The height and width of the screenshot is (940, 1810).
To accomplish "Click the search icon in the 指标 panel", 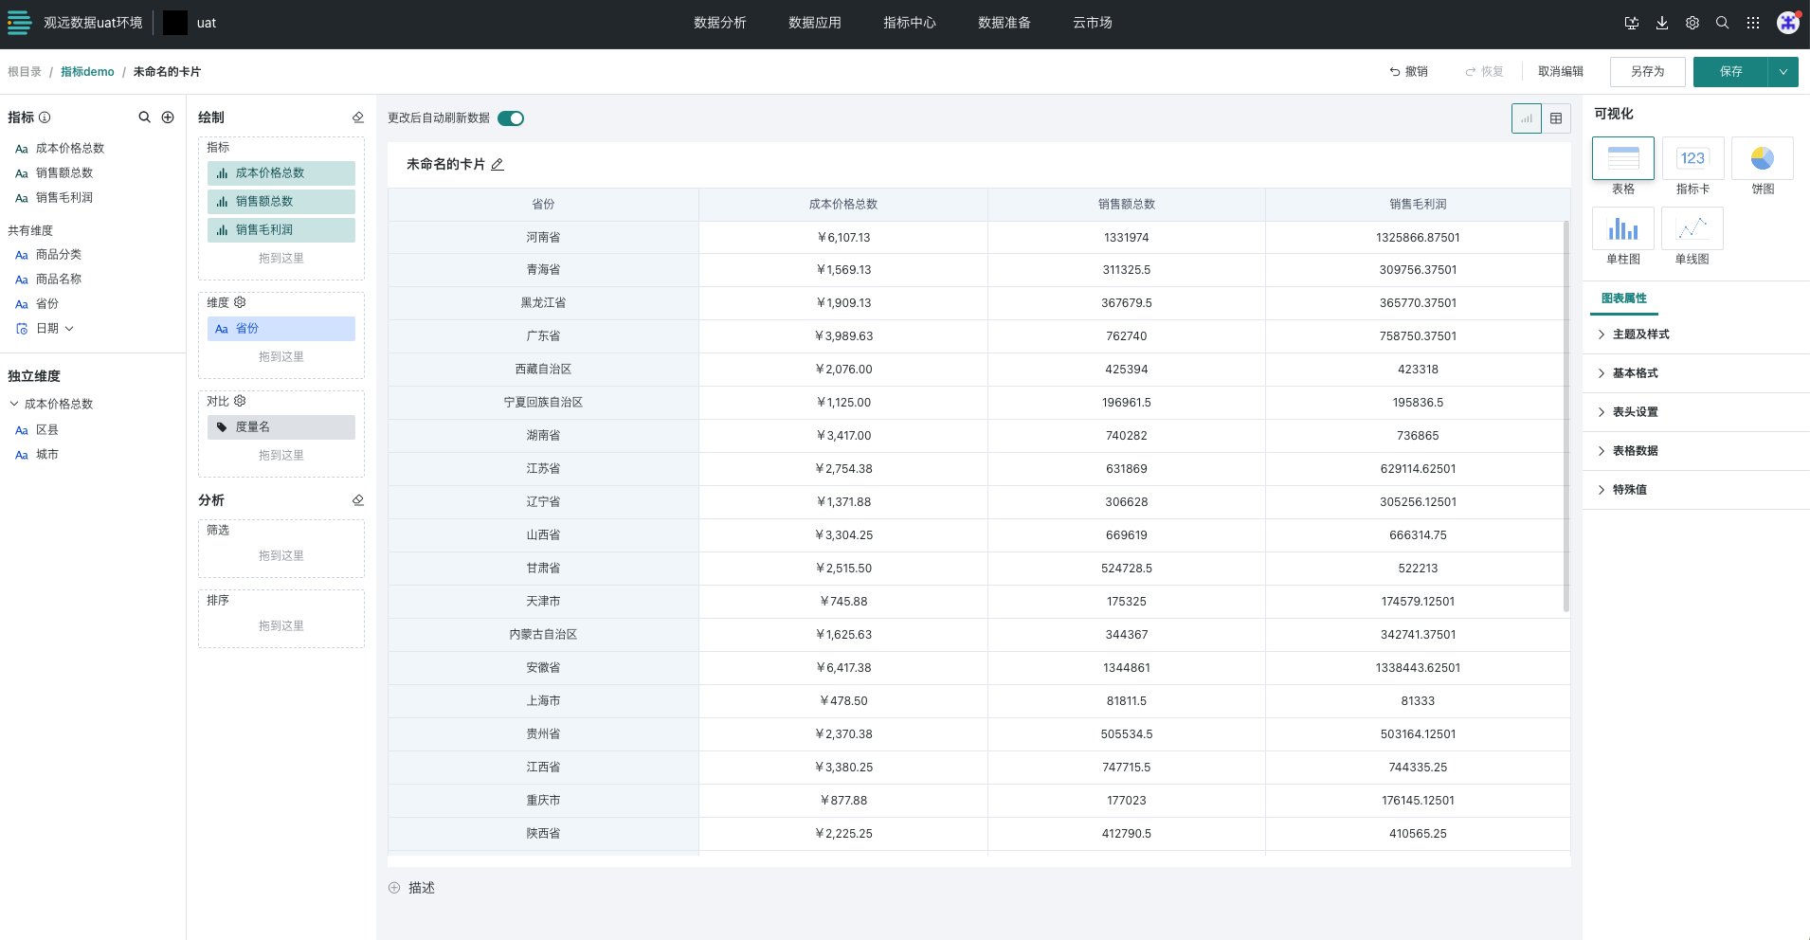I will pyautogui.click(x=144, y=117).
